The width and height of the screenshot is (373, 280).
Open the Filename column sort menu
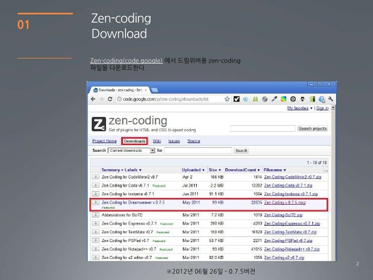(275, 170)
